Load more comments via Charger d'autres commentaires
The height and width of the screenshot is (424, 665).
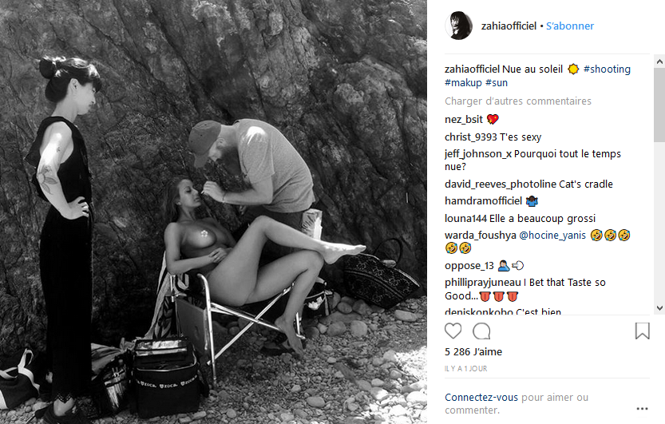[518, 101]
